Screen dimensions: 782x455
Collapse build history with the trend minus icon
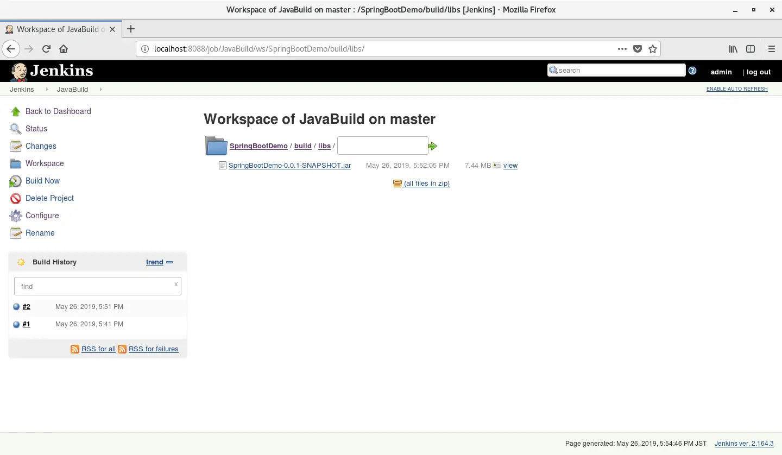coord(169,262)
